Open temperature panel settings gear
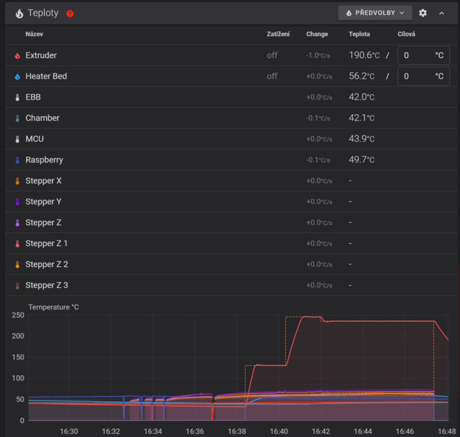The image size is (460, 437). click(x=423, y=13)
